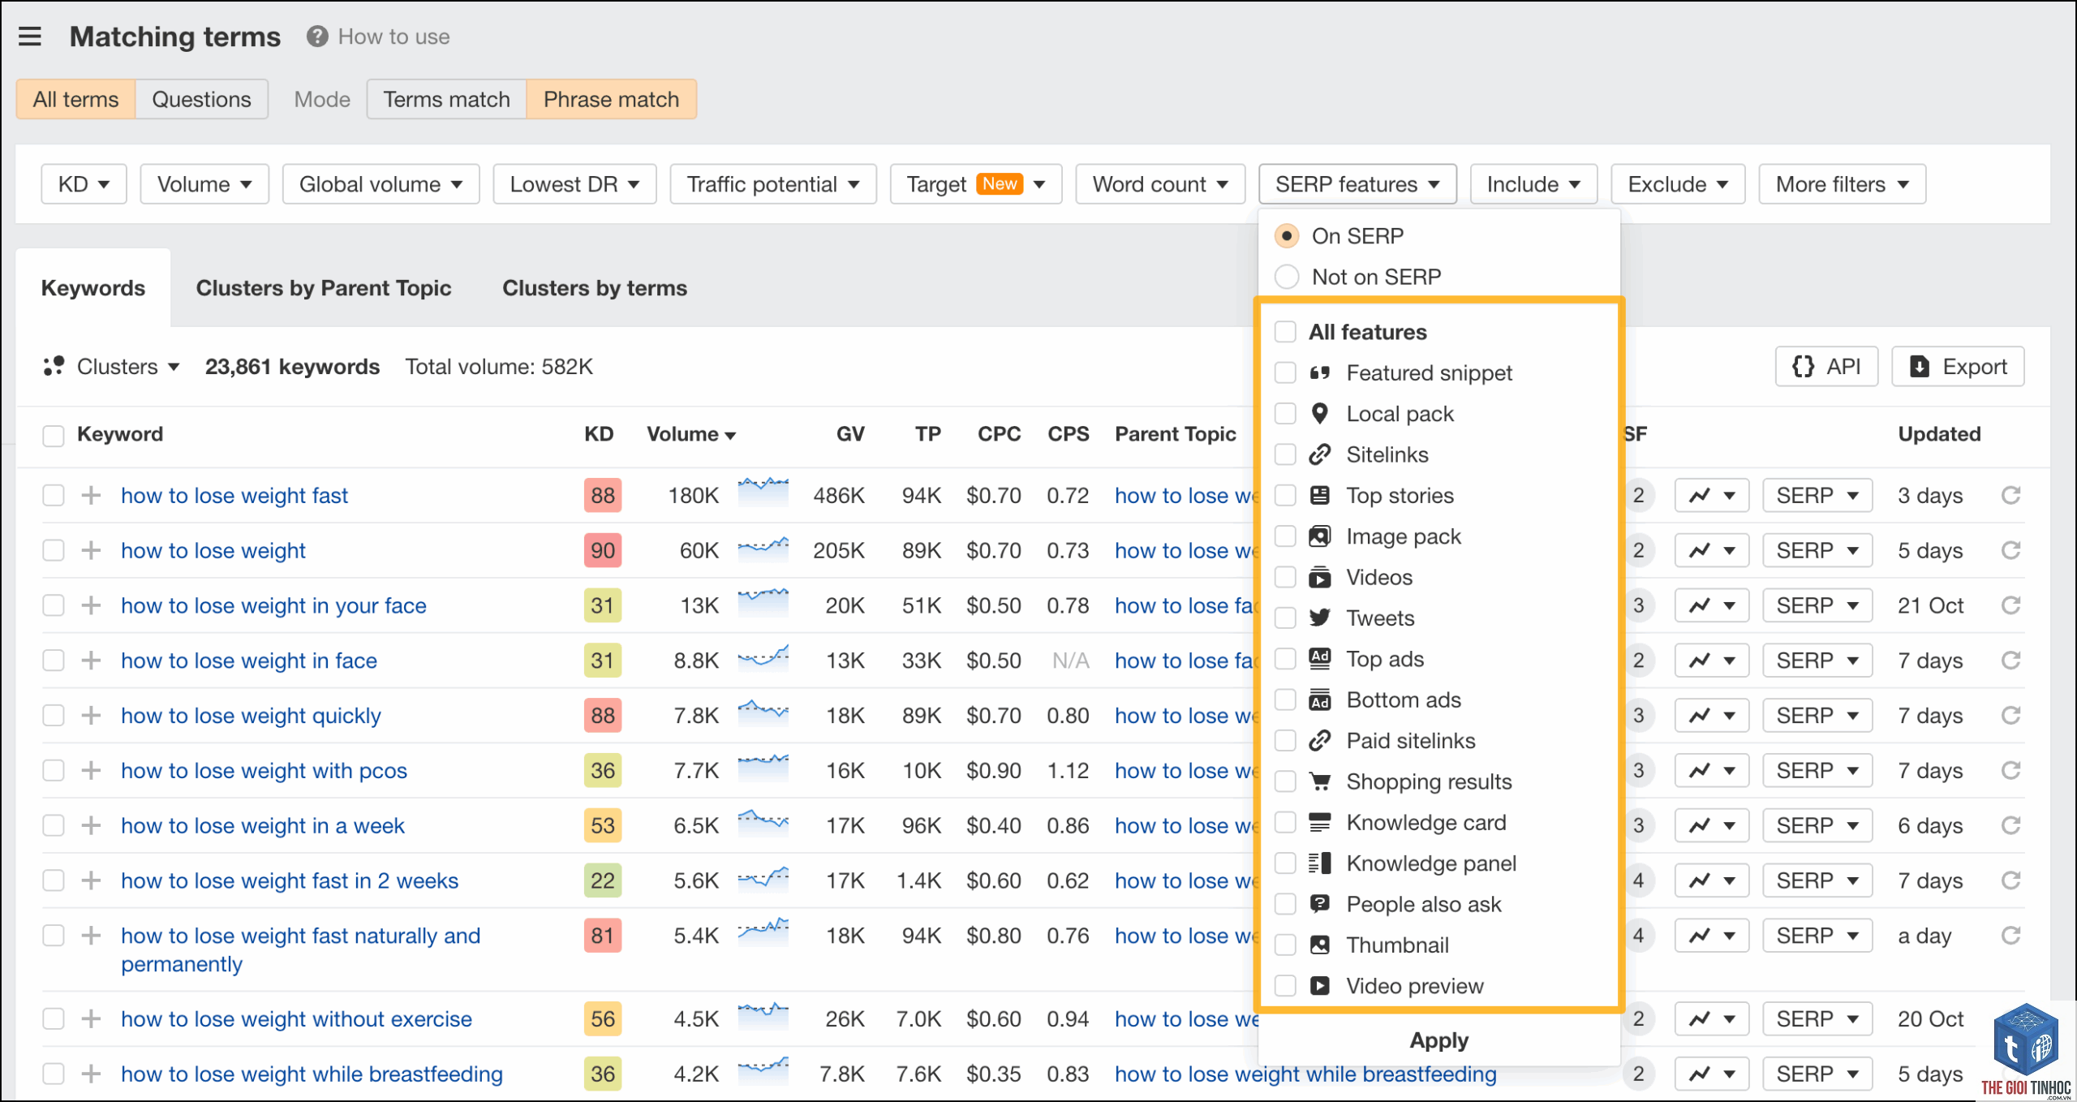Screen dimensions: 2077x1102
Task: Click trend sparkline for 'how to lose weight quickly'
Action: (763, 712)
